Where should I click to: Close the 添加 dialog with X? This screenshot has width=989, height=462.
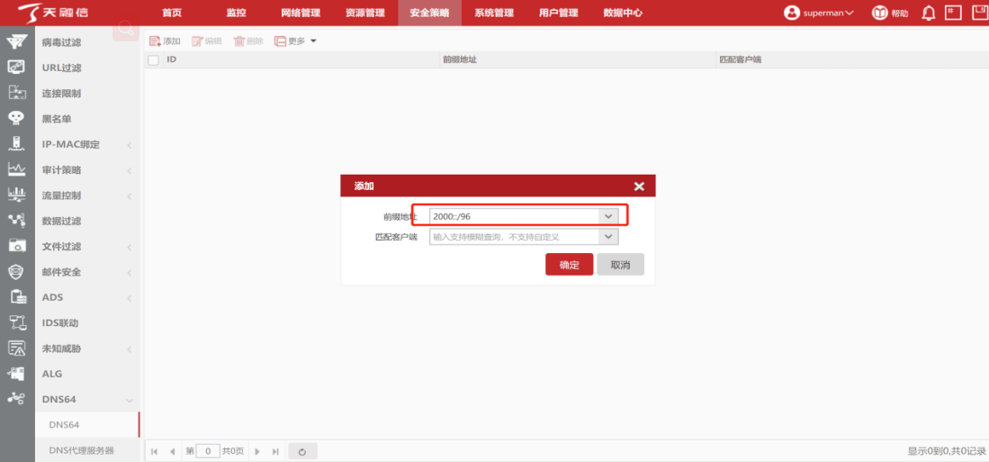pos(639,186)
